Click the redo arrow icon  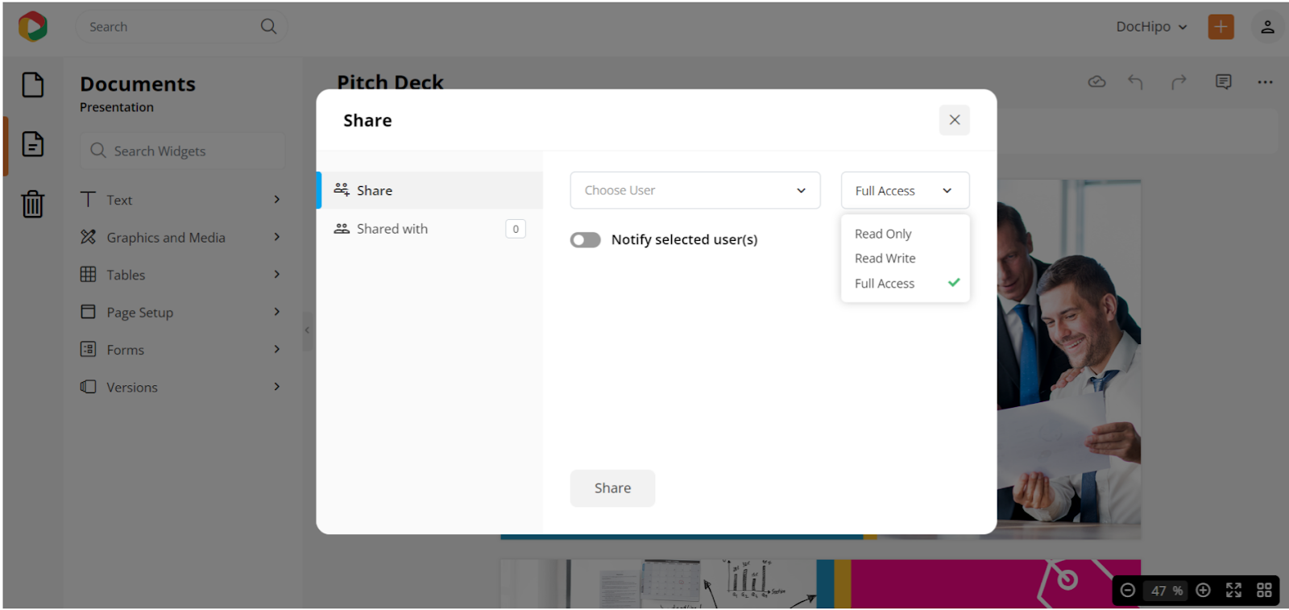[1179, 82]
